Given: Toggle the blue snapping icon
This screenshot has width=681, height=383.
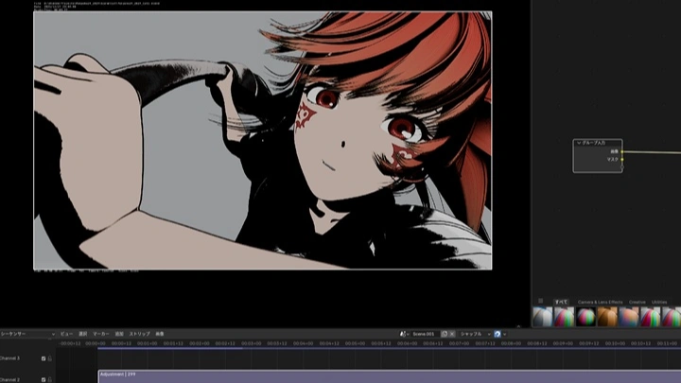Looking at the screenshot, I should click(x=498, y=334).
